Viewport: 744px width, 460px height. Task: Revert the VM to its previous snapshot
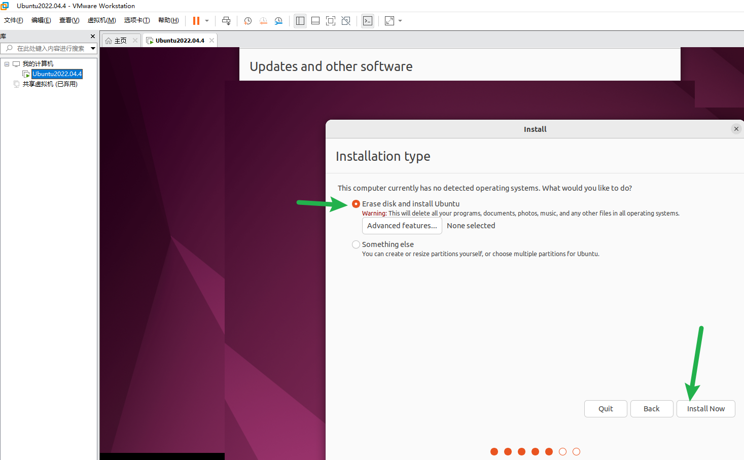tap(263, 21)
